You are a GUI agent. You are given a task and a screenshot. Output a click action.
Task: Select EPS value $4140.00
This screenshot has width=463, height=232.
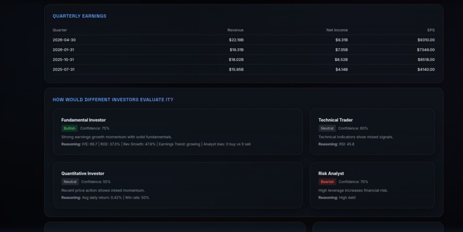426,69
